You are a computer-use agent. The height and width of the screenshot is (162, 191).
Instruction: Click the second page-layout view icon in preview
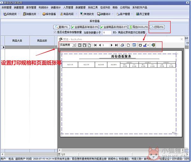pos(84,45)
